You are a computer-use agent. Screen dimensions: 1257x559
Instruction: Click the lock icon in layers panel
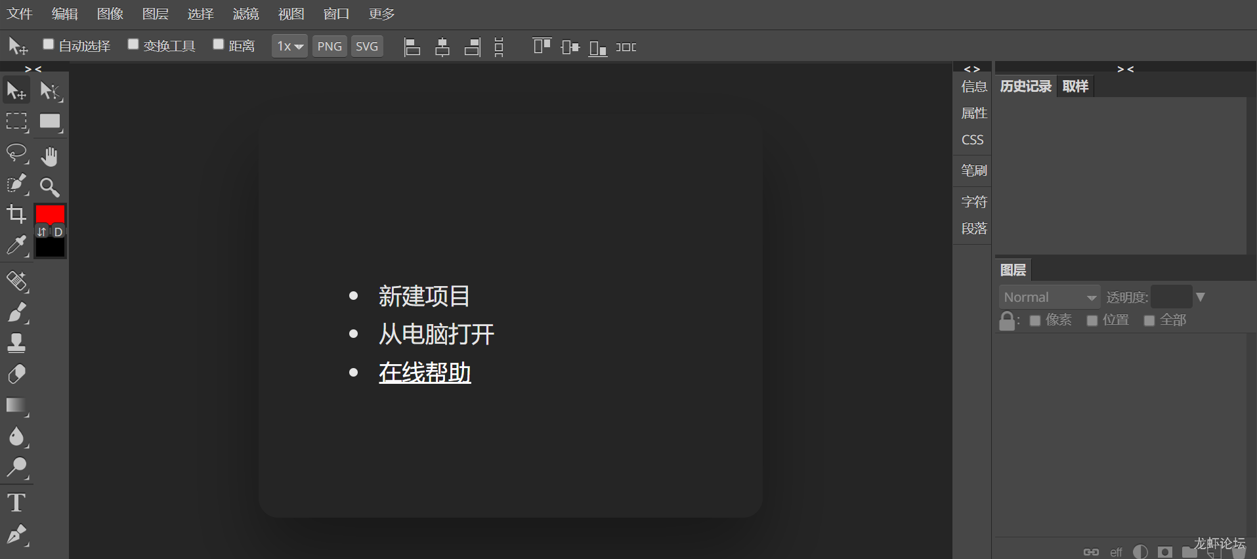click(1007, 321)
